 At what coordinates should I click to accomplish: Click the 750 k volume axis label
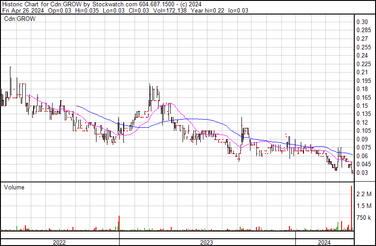coord(364,218)
